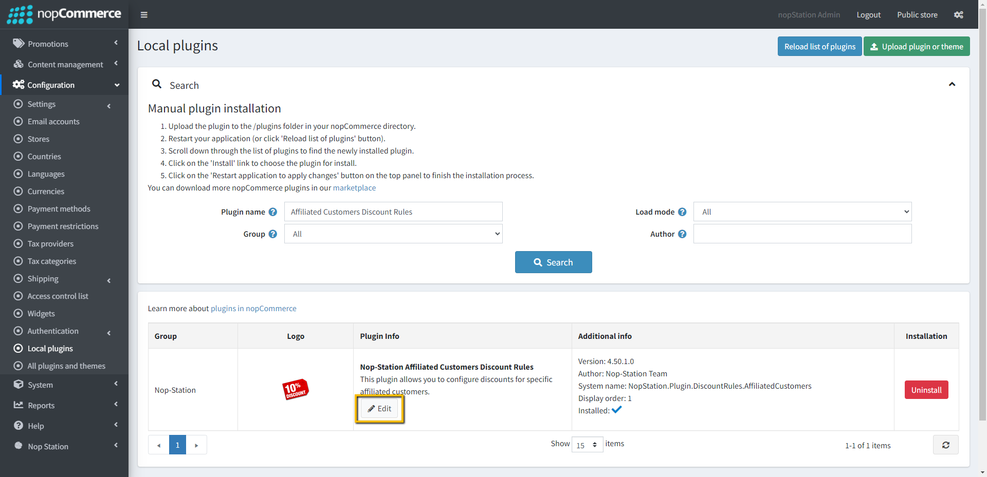Screen dimensions: 987x477
Task: Open the Load mode dropdown
Action: pyautogui.click(x=802, y=212)
